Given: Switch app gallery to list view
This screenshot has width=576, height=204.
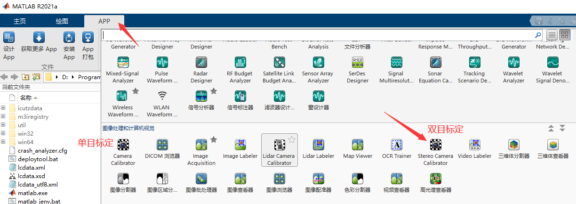Looking at the screenshot, I should click(552, 35).
